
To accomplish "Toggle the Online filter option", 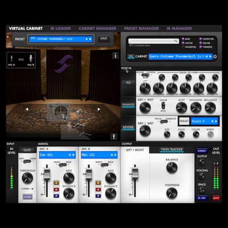I will 201,43.
